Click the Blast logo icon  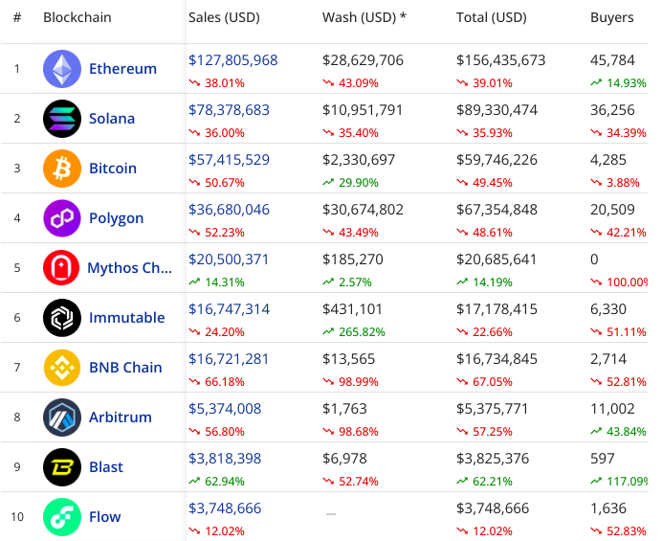(62, 467)
